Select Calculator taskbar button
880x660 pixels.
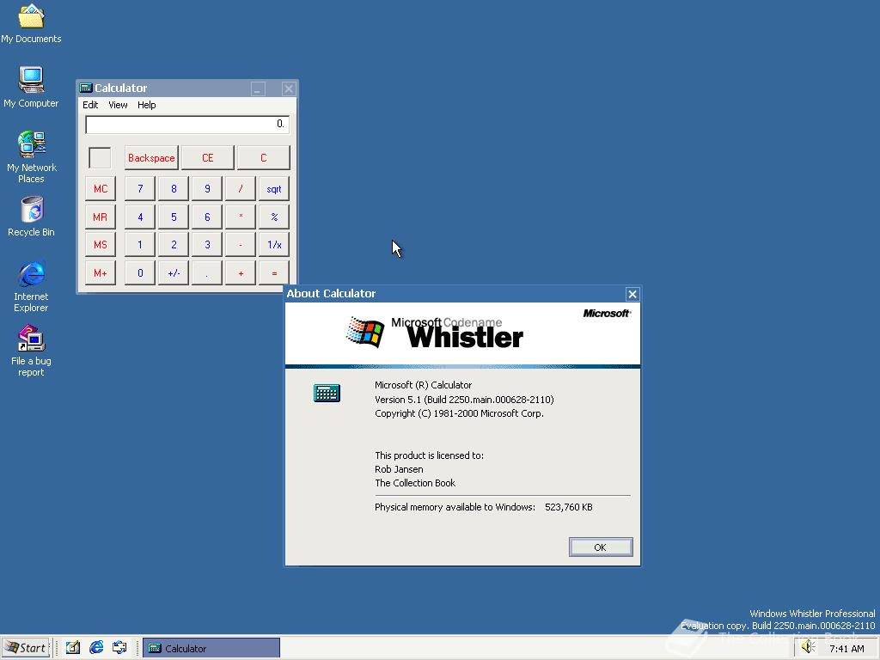click(211, 648)
